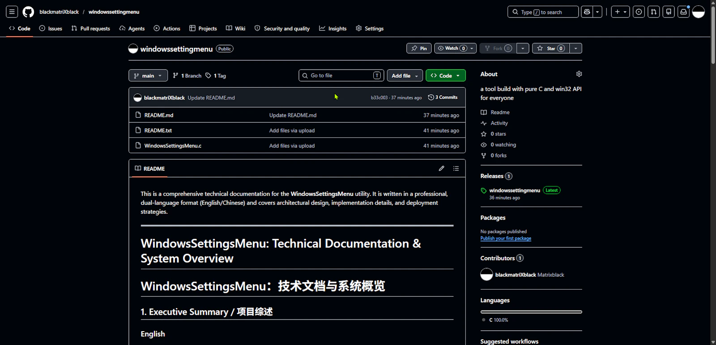Click 'Publish your first package' link
The width and height of the screenshot is (716, 345).
click(506, 238)
